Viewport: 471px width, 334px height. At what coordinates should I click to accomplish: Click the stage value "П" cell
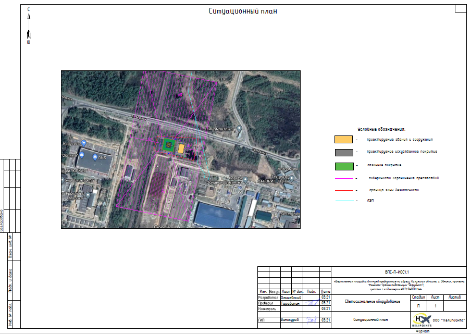pos(418,306)
